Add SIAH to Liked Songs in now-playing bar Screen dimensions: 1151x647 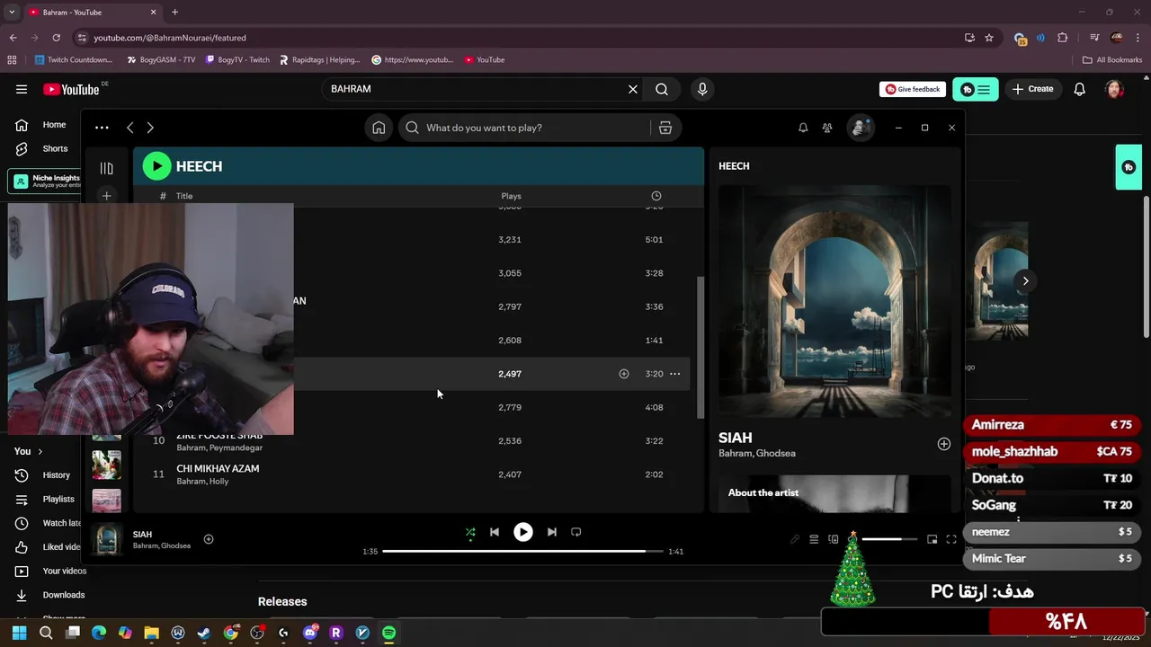tap(209, 539)
